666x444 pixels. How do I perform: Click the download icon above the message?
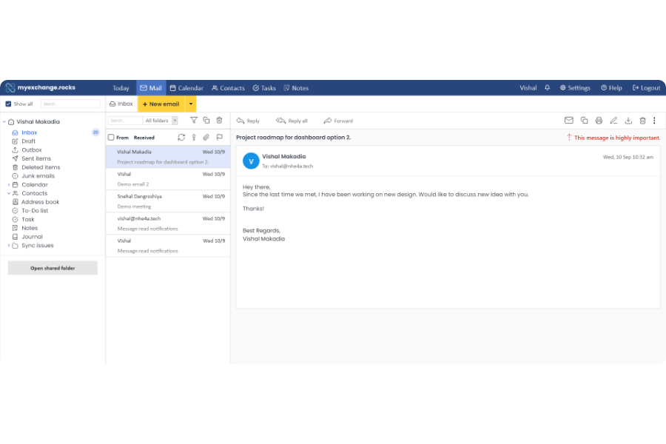click(628, 121)
